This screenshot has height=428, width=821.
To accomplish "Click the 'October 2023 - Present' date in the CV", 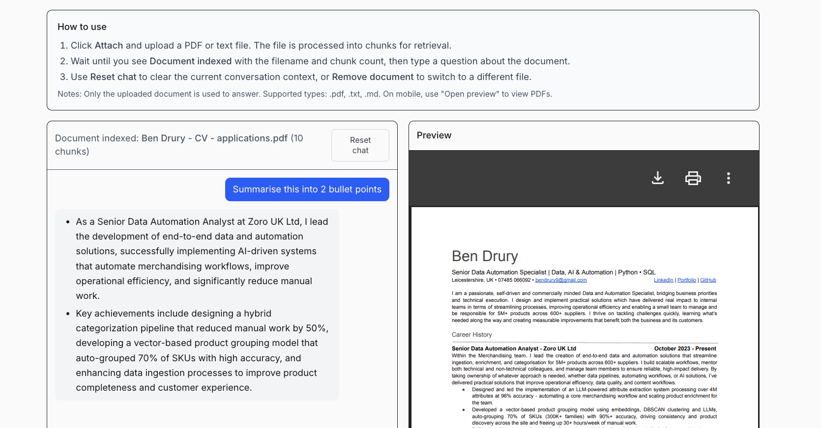I will click(685, 348).
